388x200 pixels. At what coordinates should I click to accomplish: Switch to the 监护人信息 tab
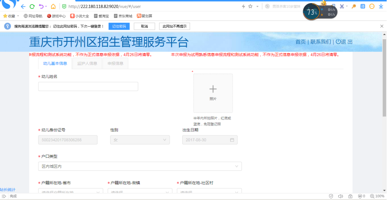[87, 64]
